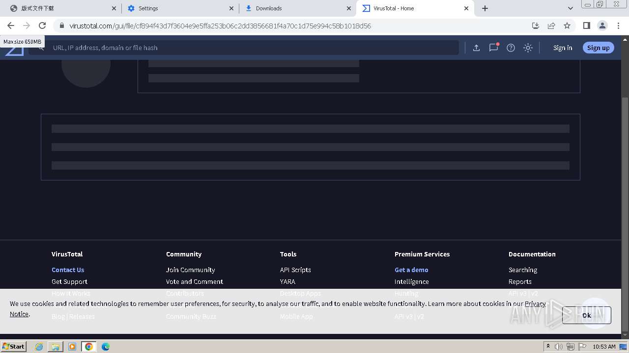This screenshot has width=629, height=353.
Task: Launch Internet Explorer from taskbar
Action: [x=39, y=346]
